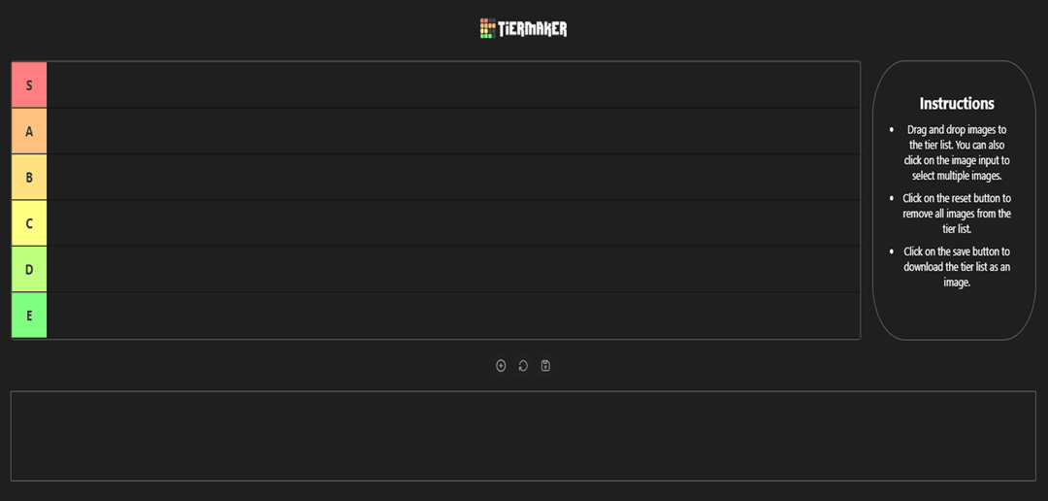Click the save tier list icon
This screenshot has height=501, width=1048.
point(545,365)
